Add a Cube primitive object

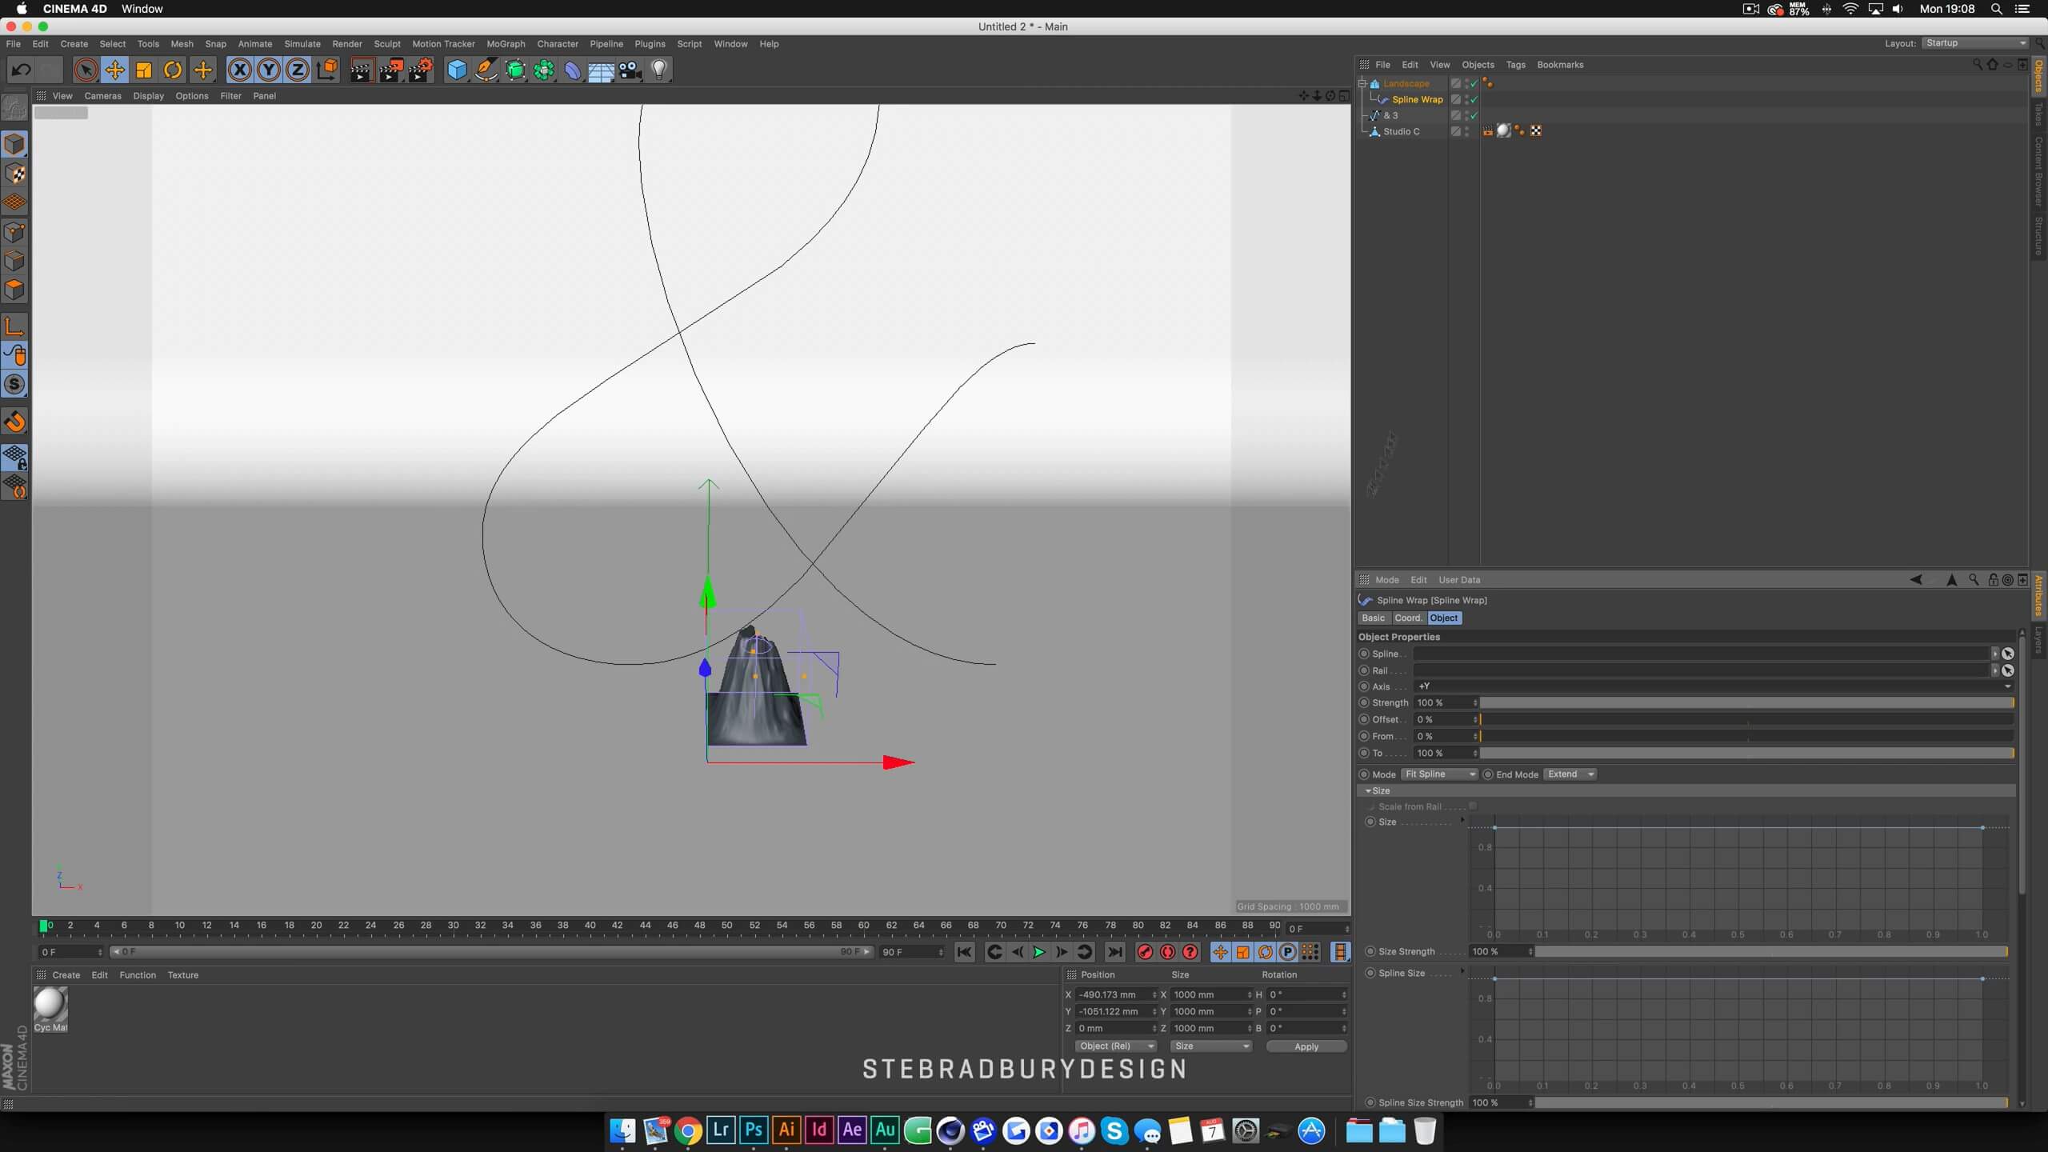point(456,70)
